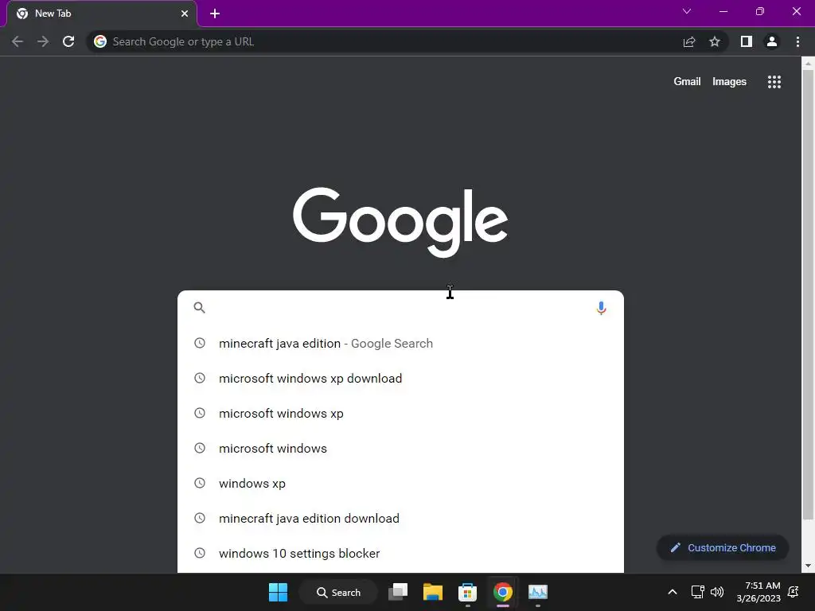Click the Google icon in address bar
The image size is (815, 611).
[x=100, y=41]
